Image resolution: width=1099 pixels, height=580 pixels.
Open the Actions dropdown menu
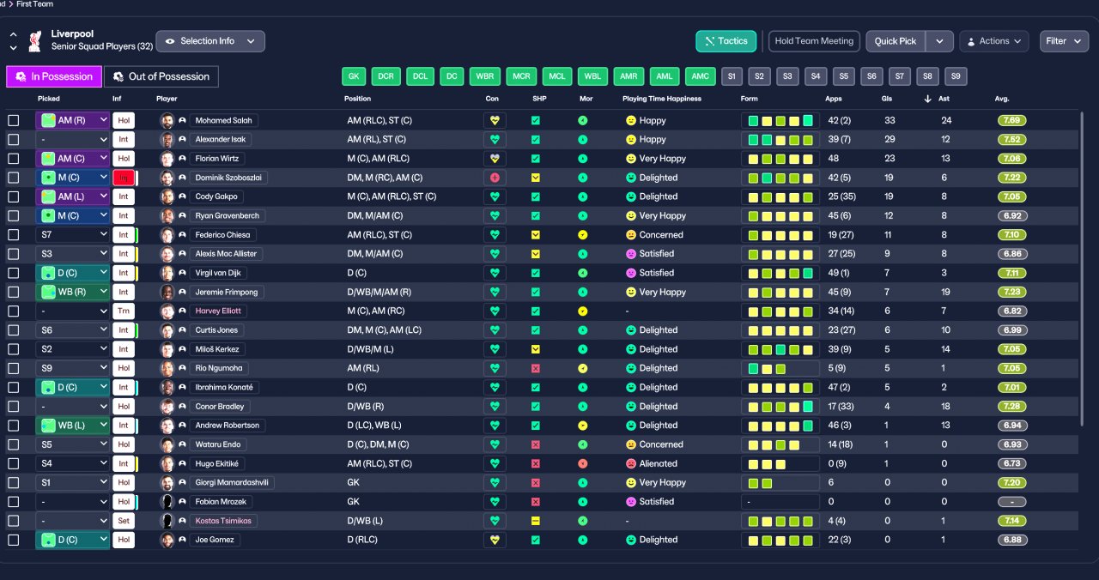(993, 41)
